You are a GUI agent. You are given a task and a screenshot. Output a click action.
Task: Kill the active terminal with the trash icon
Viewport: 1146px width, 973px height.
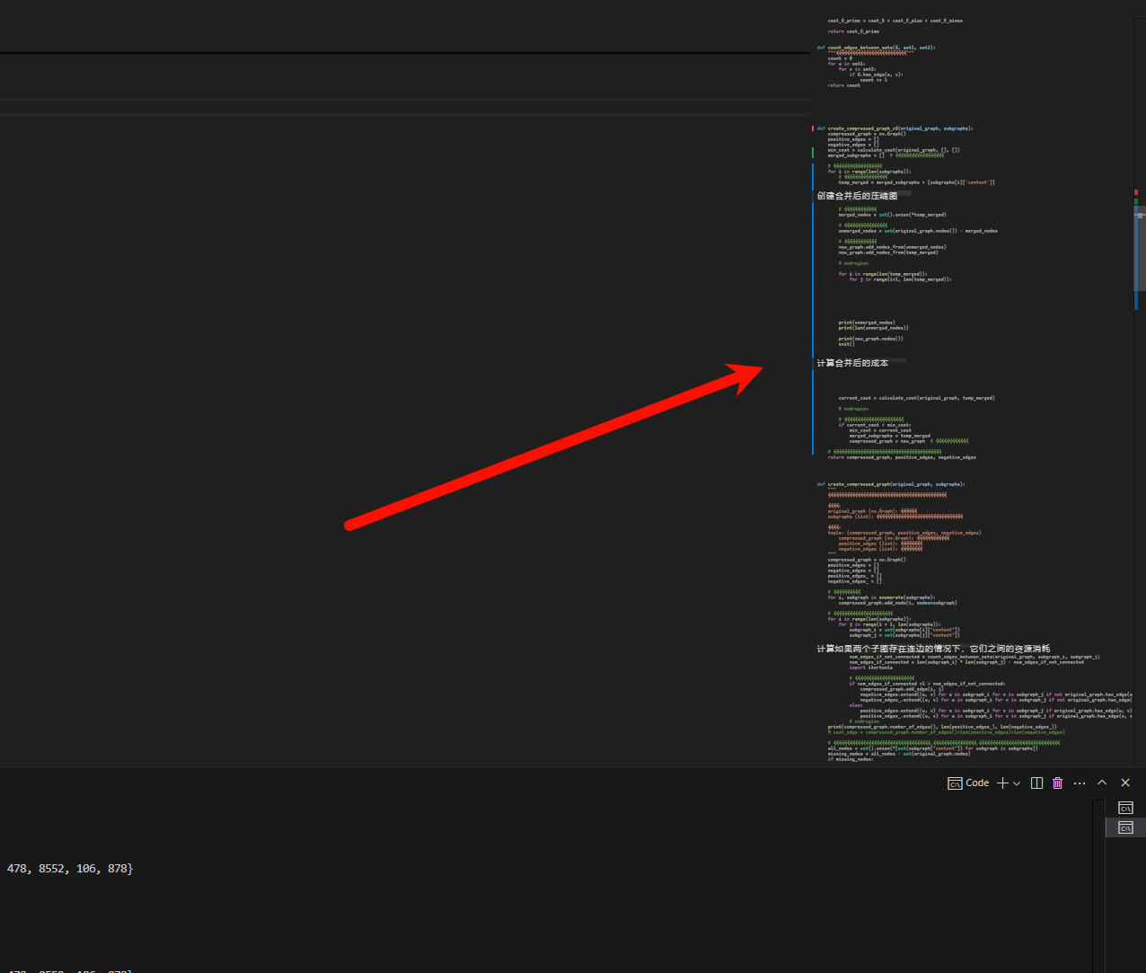pos(1057,783)
